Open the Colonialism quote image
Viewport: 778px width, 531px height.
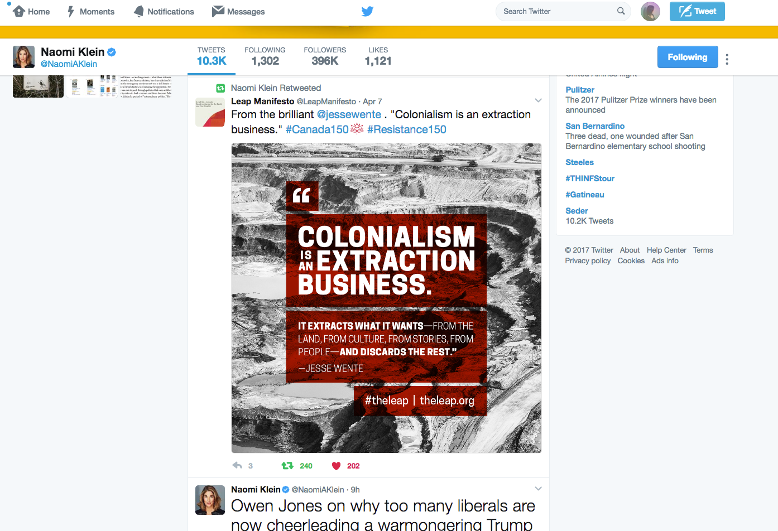[x=386, y=298]
